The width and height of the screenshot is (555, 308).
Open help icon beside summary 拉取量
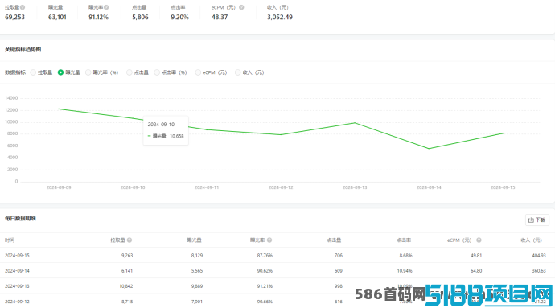click(x=23, y=7)
